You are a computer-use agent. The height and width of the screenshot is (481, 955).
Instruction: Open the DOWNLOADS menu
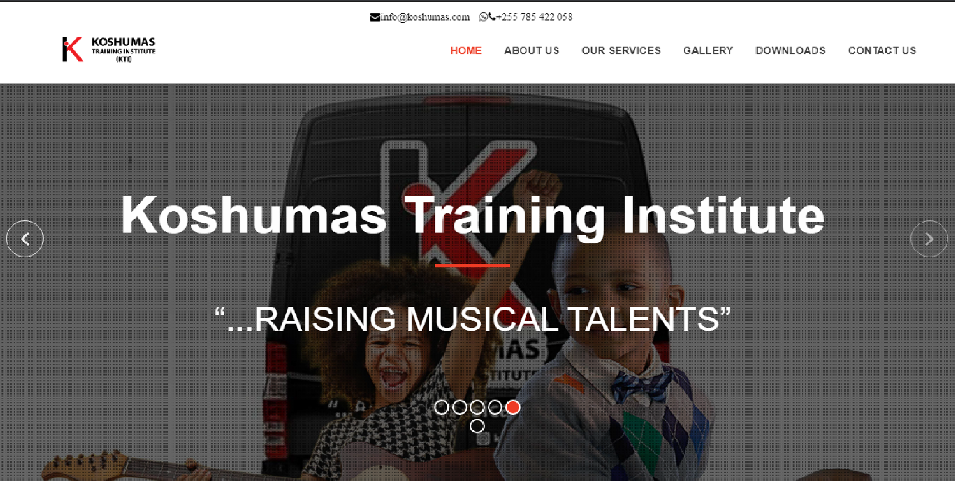pyautogui.click(x=790, y=51)
